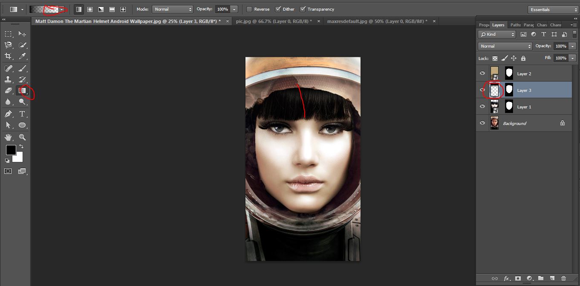The image size is (580, 286).
Task: Expand the Essentials workspace dropdown
Action: pyautogui.click(x=552, y=9)
